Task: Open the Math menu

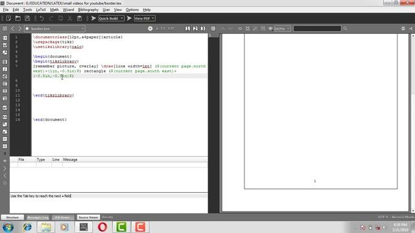Action: pos(54,10)
